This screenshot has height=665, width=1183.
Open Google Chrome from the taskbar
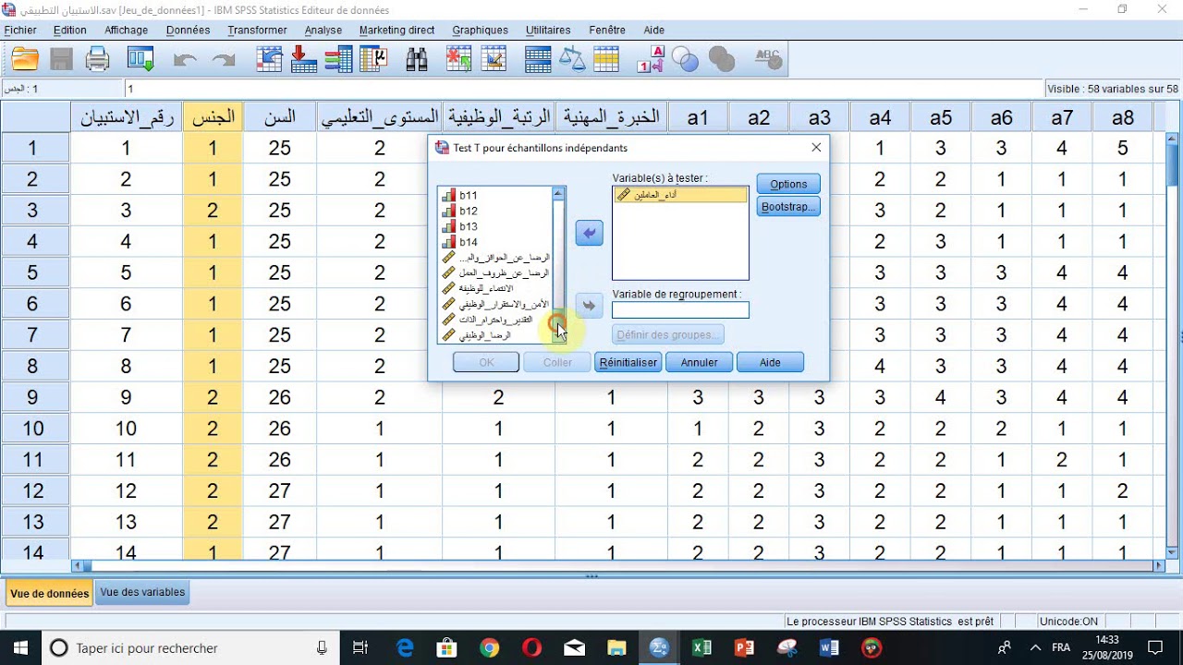[x=489, y=648]
